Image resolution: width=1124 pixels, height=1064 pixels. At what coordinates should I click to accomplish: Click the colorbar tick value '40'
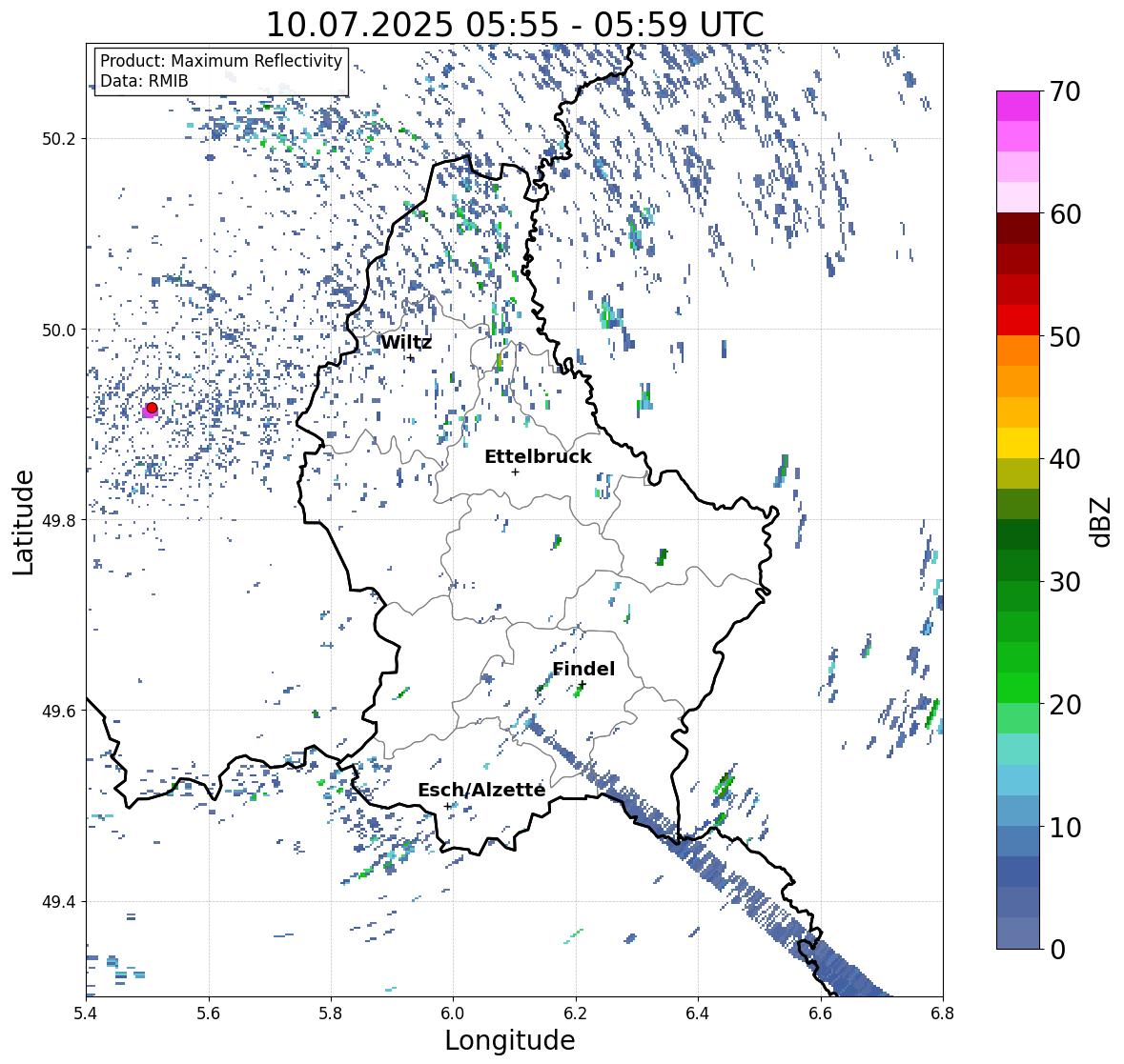[x=1065, y=459]
